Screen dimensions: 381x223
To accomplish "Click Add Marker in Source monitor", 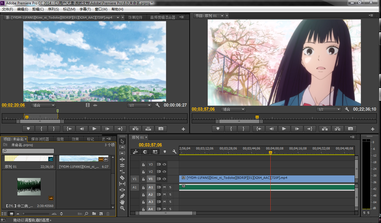I will [28, 129].
